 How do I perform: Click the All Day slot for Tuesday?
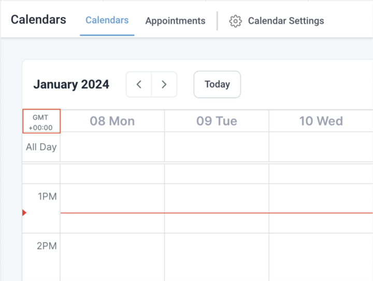[217, 147]
